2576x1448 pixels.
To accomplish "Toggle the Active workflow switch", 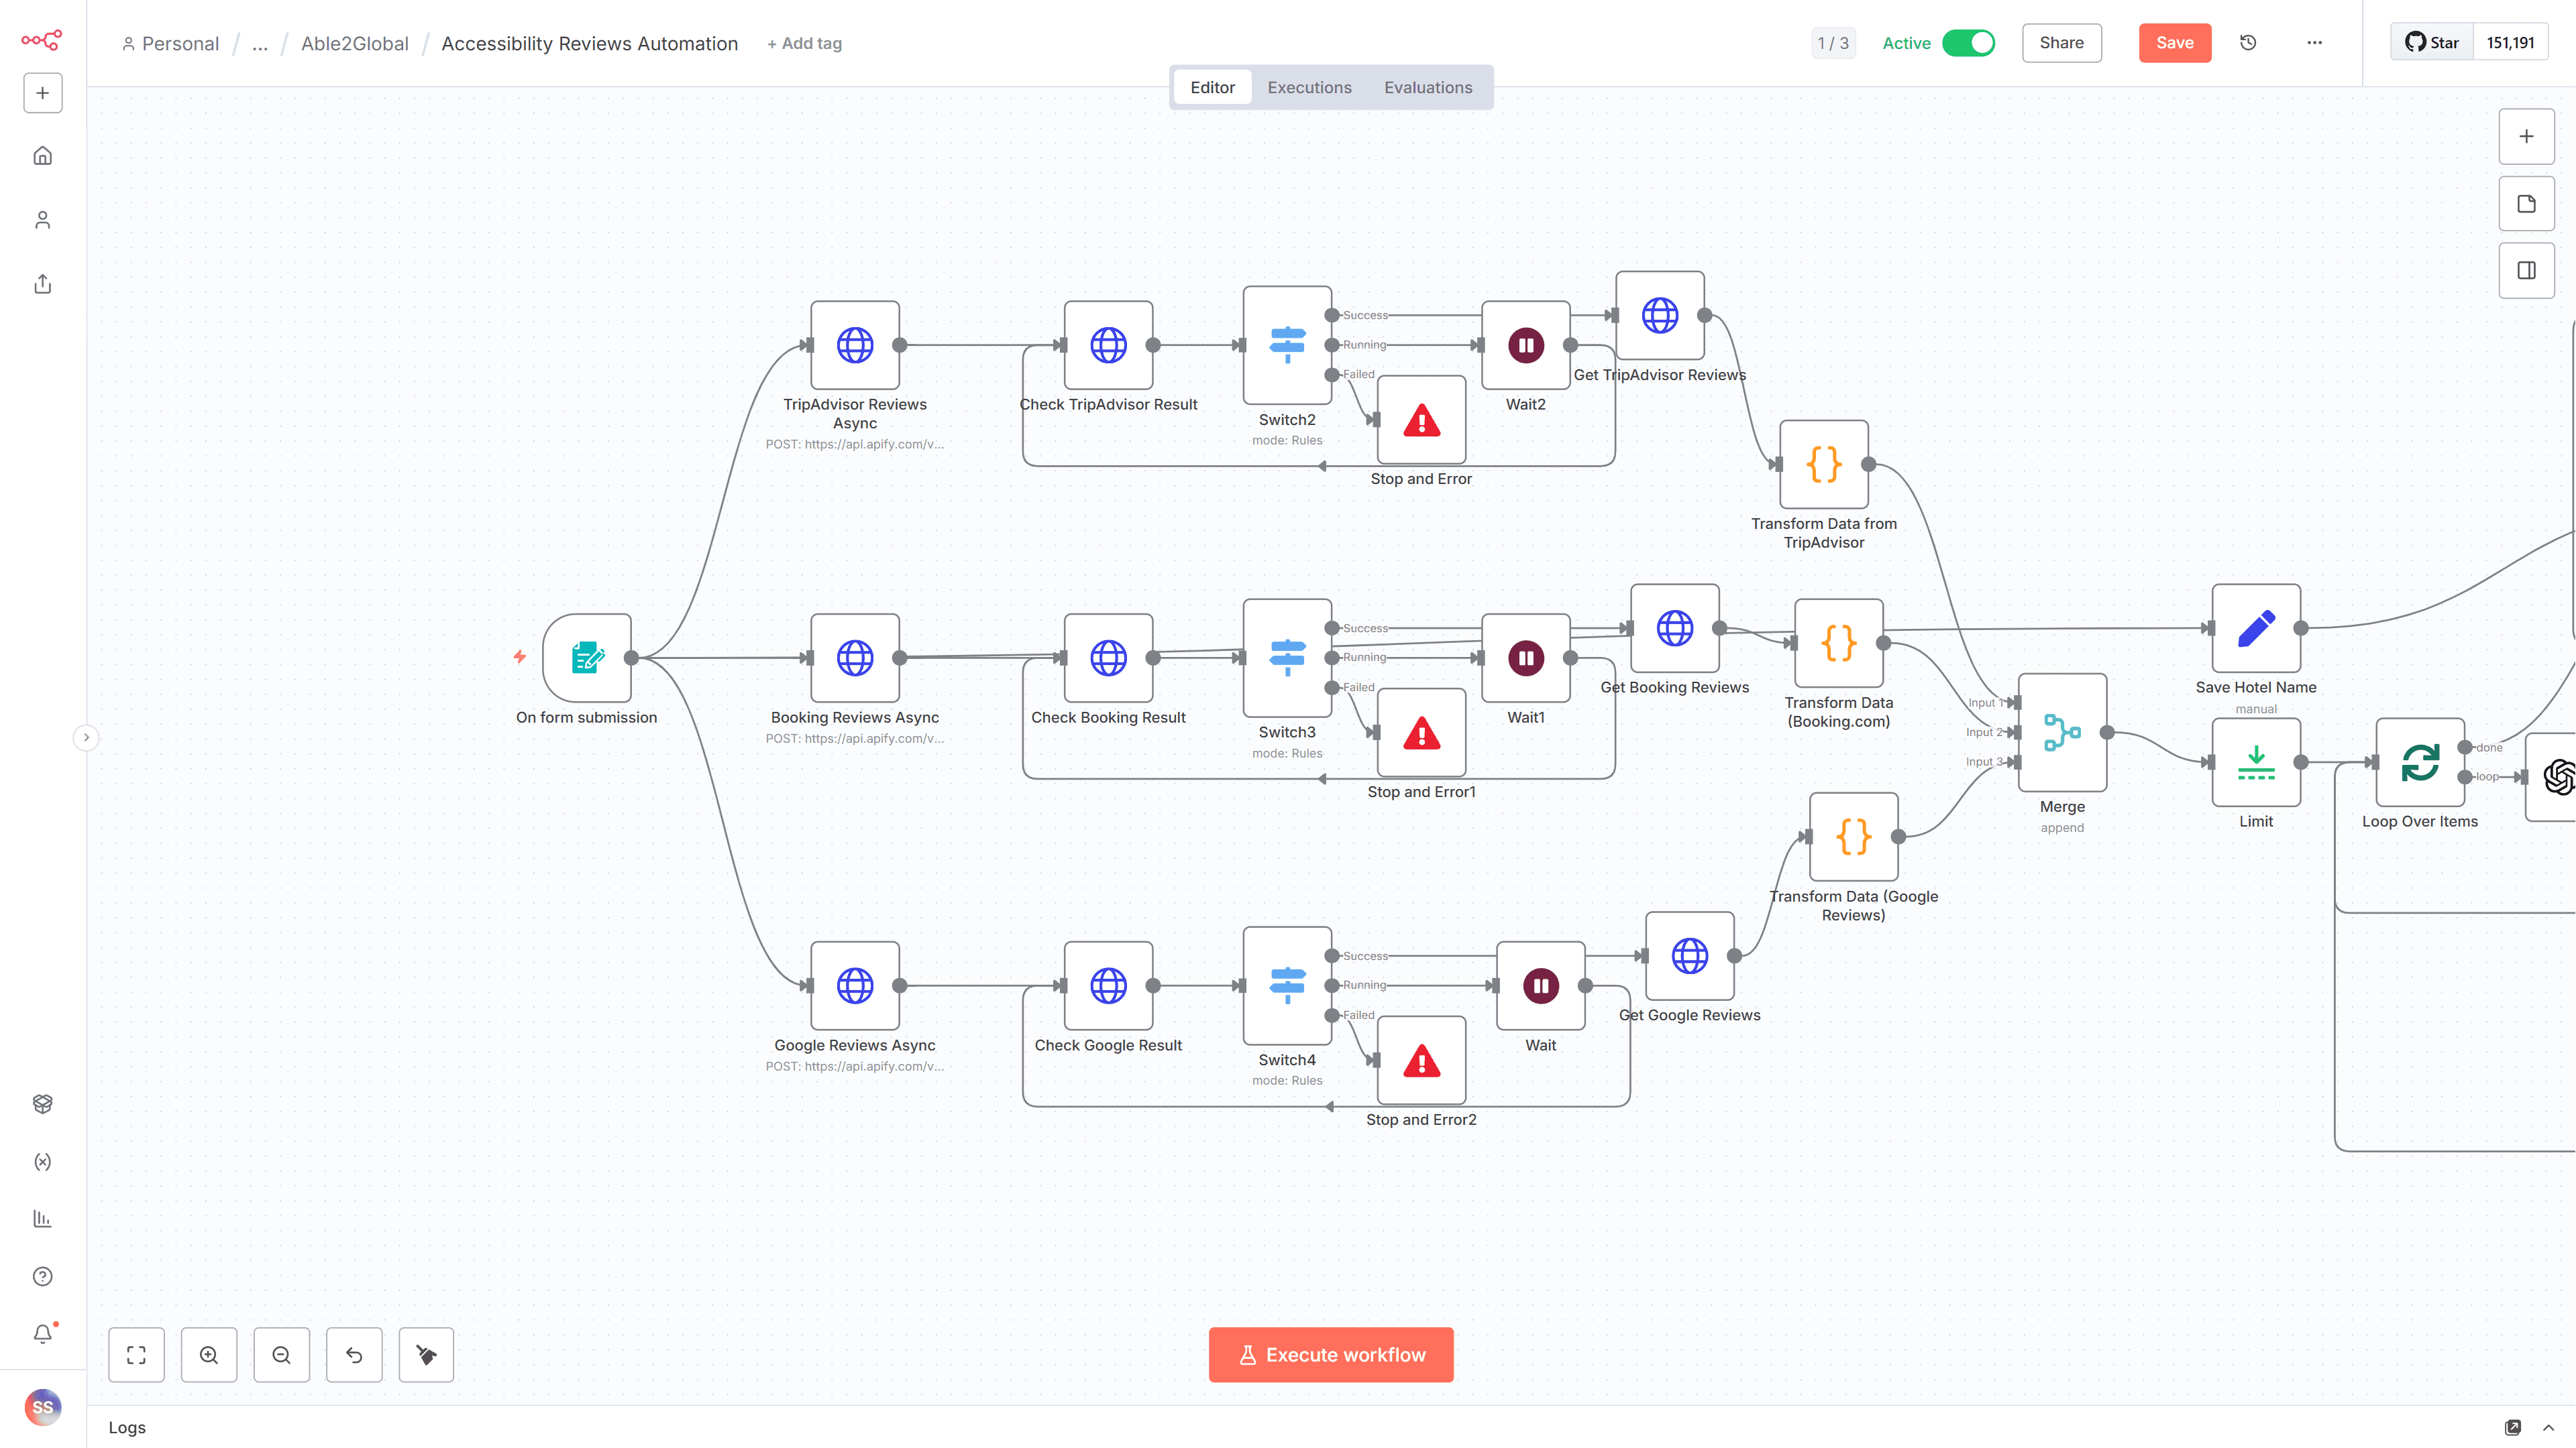I will tap(1968, 43).
